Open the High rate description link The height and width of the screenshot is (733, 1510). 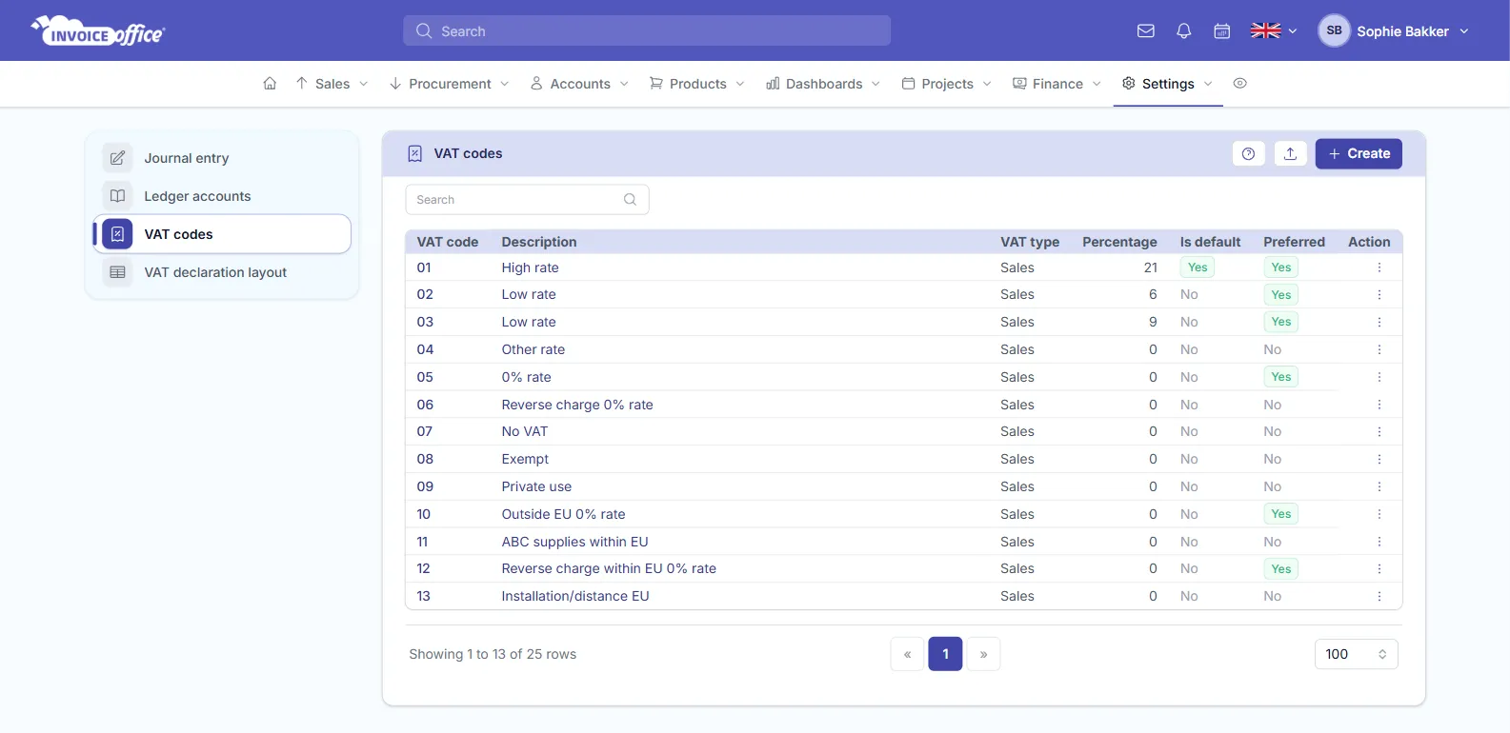pos(530,267)
